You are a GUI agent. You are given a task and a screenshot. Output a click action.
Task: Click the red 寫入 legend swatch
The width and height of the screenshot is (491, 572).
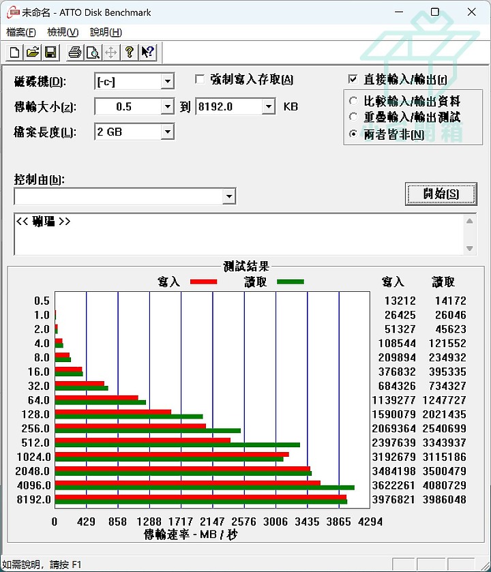(203, 282)
